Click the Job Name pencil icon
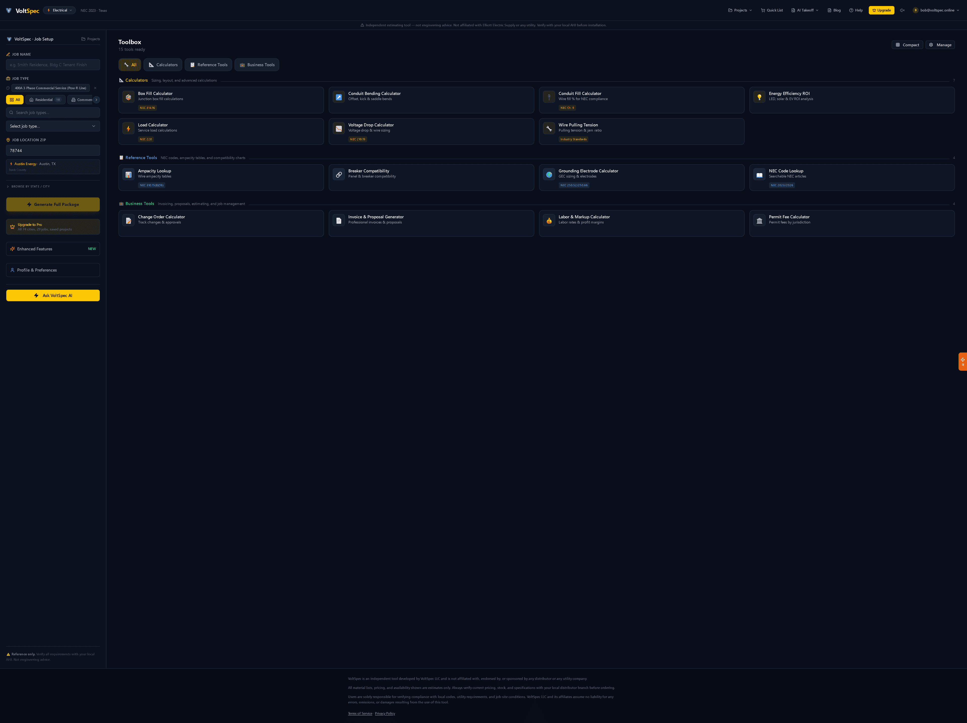The width and height of the screenshot is (967, 723). [x=8, y=54]
